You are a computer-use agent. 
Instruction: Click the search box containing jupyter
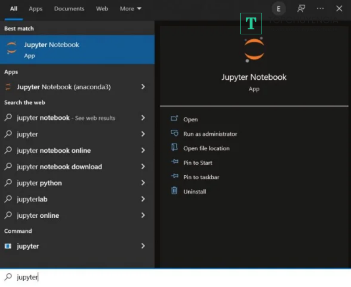(x=175, y=277)
